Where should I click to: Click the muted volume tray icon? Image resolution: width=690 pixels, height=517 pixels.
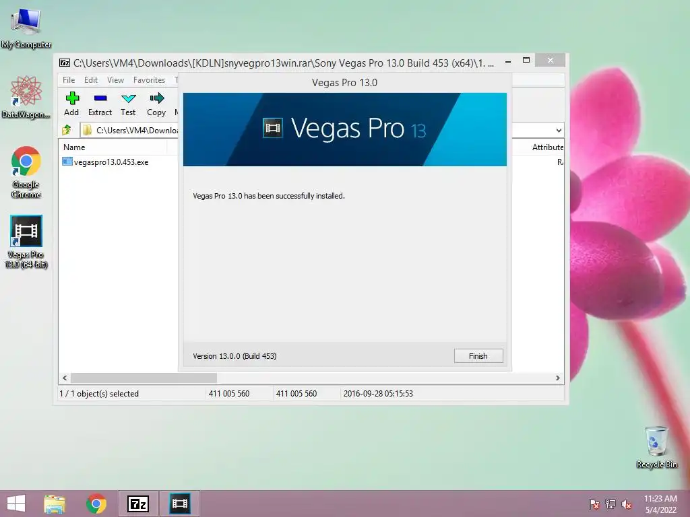pos(627,504)
